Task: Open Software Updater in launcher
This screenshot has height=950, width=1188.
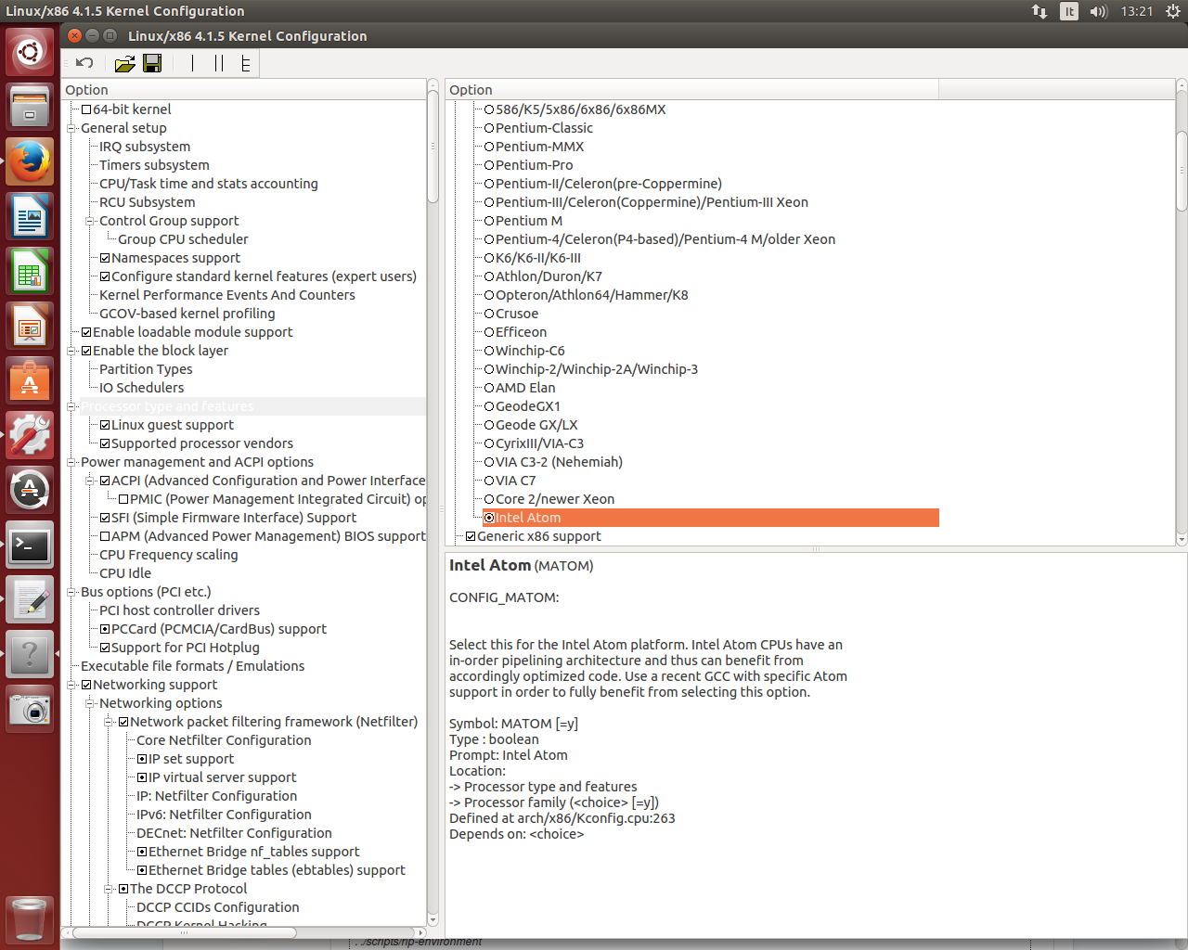Action: click(30, 490)
